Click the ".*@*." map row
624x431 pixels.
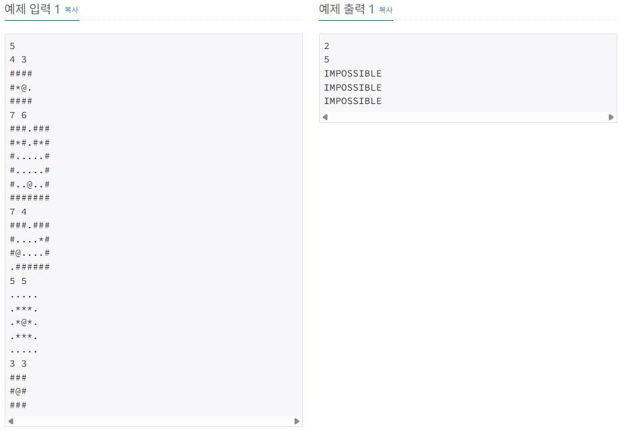(24, 322)
